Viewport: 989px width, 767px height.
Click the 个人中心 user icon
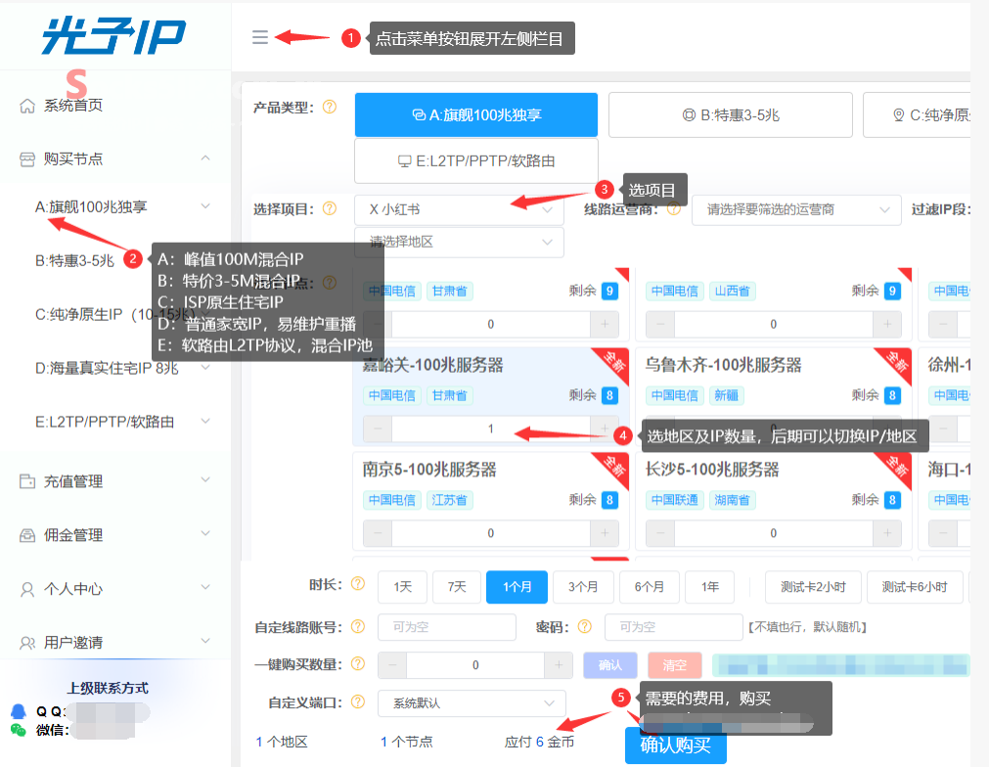(x=27, y=589)
